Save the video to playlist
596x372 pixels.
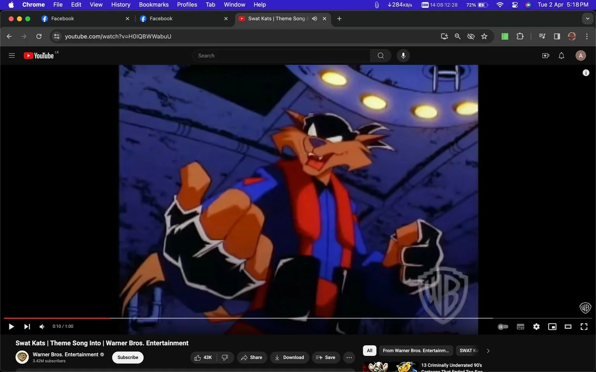tap(326, 357)
